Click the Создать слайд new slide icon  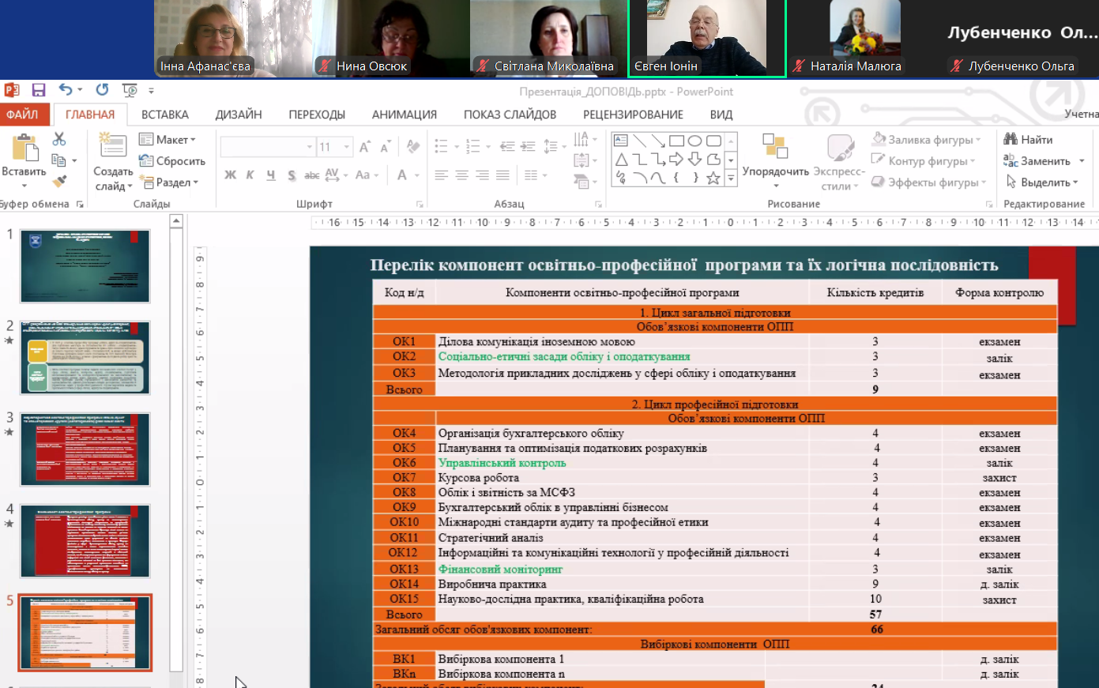(113, 147)
